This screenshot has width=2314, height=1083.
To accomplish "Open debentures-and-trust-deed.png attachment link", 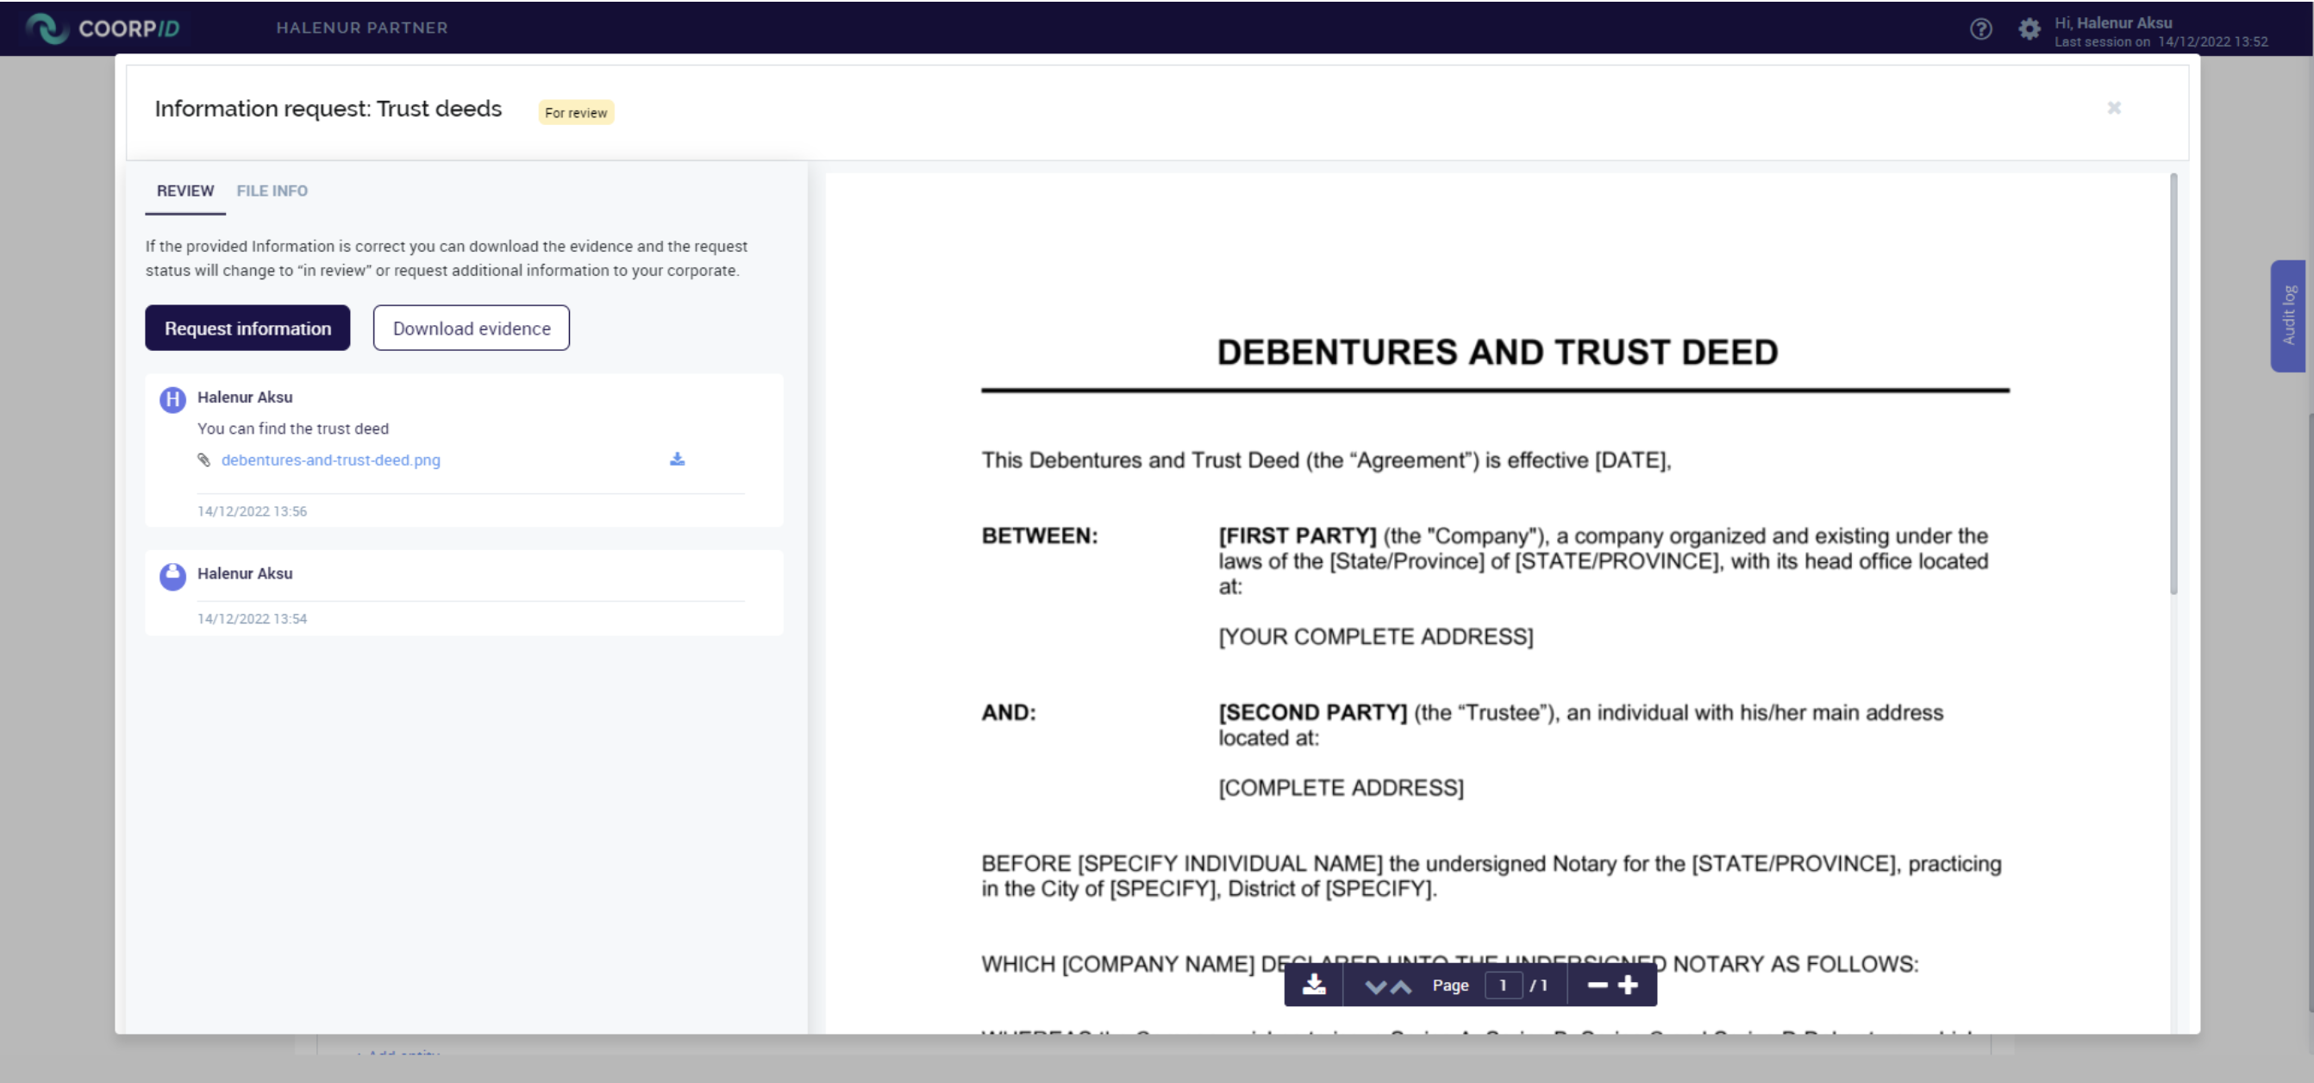I will click(x=330, y=460).
